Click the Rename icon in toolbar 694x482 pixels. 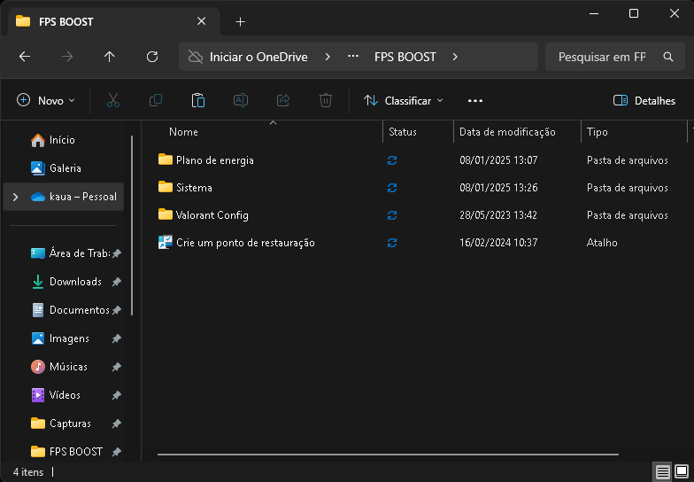click(240, 101)
